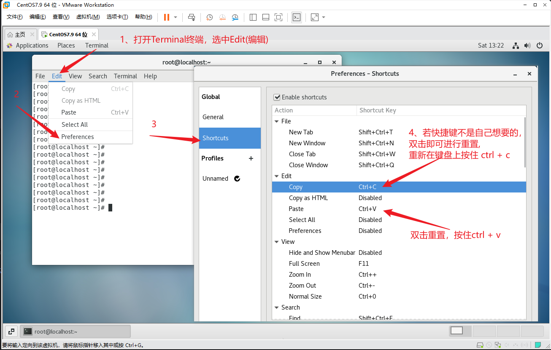Open the dropdown arrow beside stretch display icon
The image size is (551, 350).
324,17
